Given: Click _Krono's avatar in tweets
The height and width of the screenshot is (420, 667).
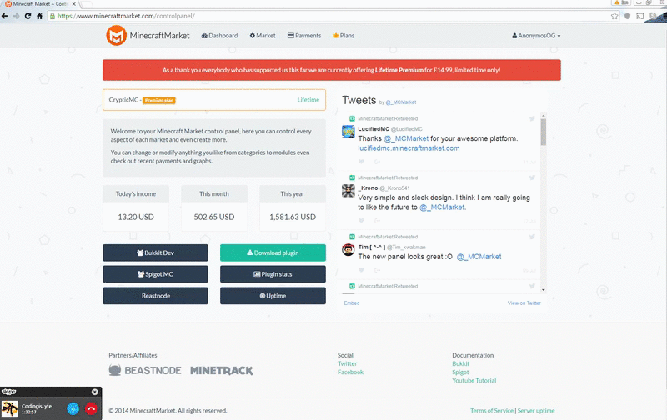Looking at the screenshot, I should 349,191.
